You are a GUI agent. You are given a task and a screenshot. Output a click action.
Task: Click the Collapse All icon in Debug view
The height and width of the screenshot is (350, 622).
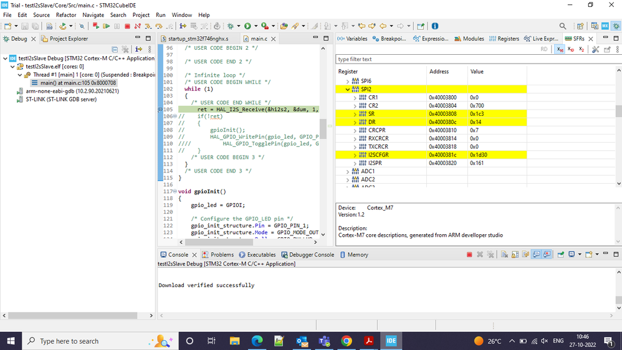tap(115, 49)
